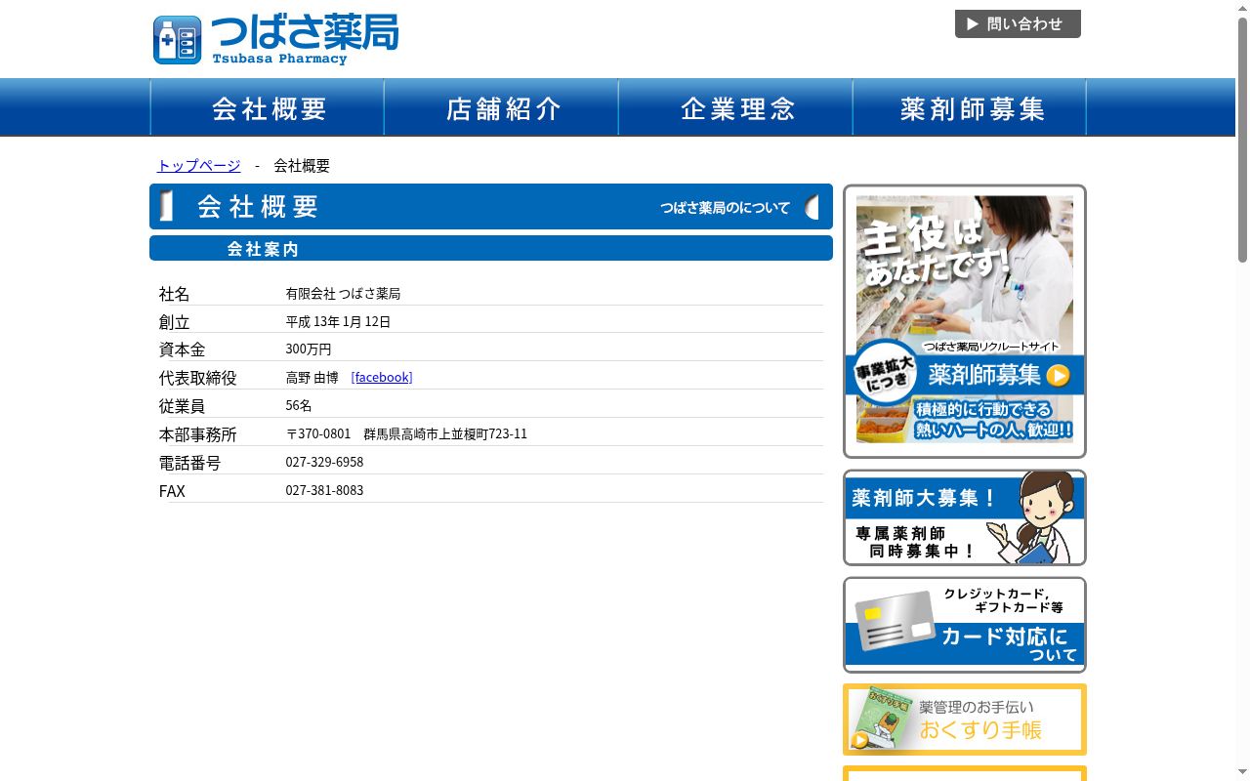
Task: Click the 代表取締役 row label
Action: click(198, 377)
